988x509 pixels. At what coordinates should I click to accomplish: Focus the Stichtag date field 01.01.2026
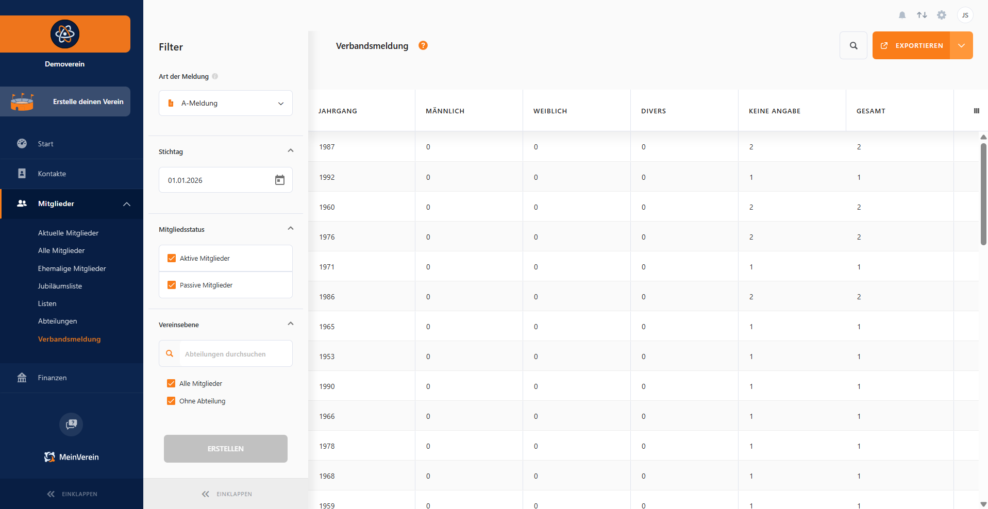tap(226, 180)
